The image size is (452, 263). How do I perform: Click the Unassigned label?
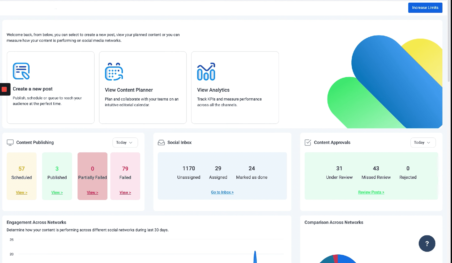tap(189, 177)
